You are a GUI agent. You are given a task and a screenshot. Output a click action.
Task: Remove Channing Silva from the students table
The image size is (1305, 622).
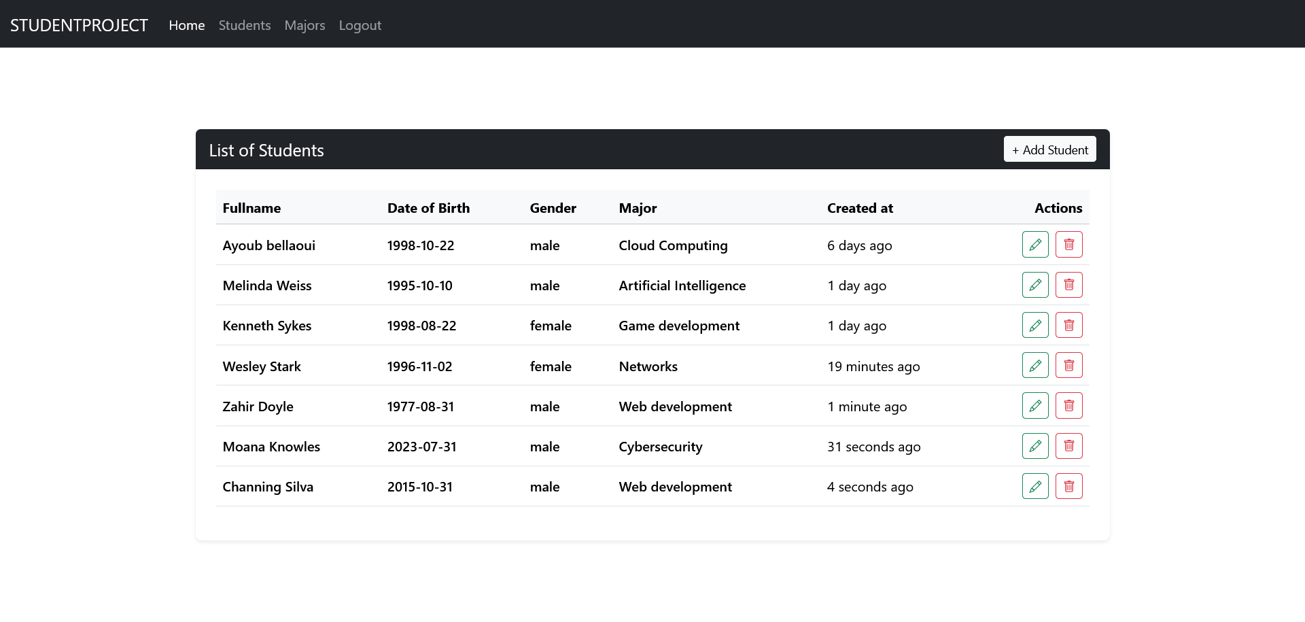tap(1068, 486)
